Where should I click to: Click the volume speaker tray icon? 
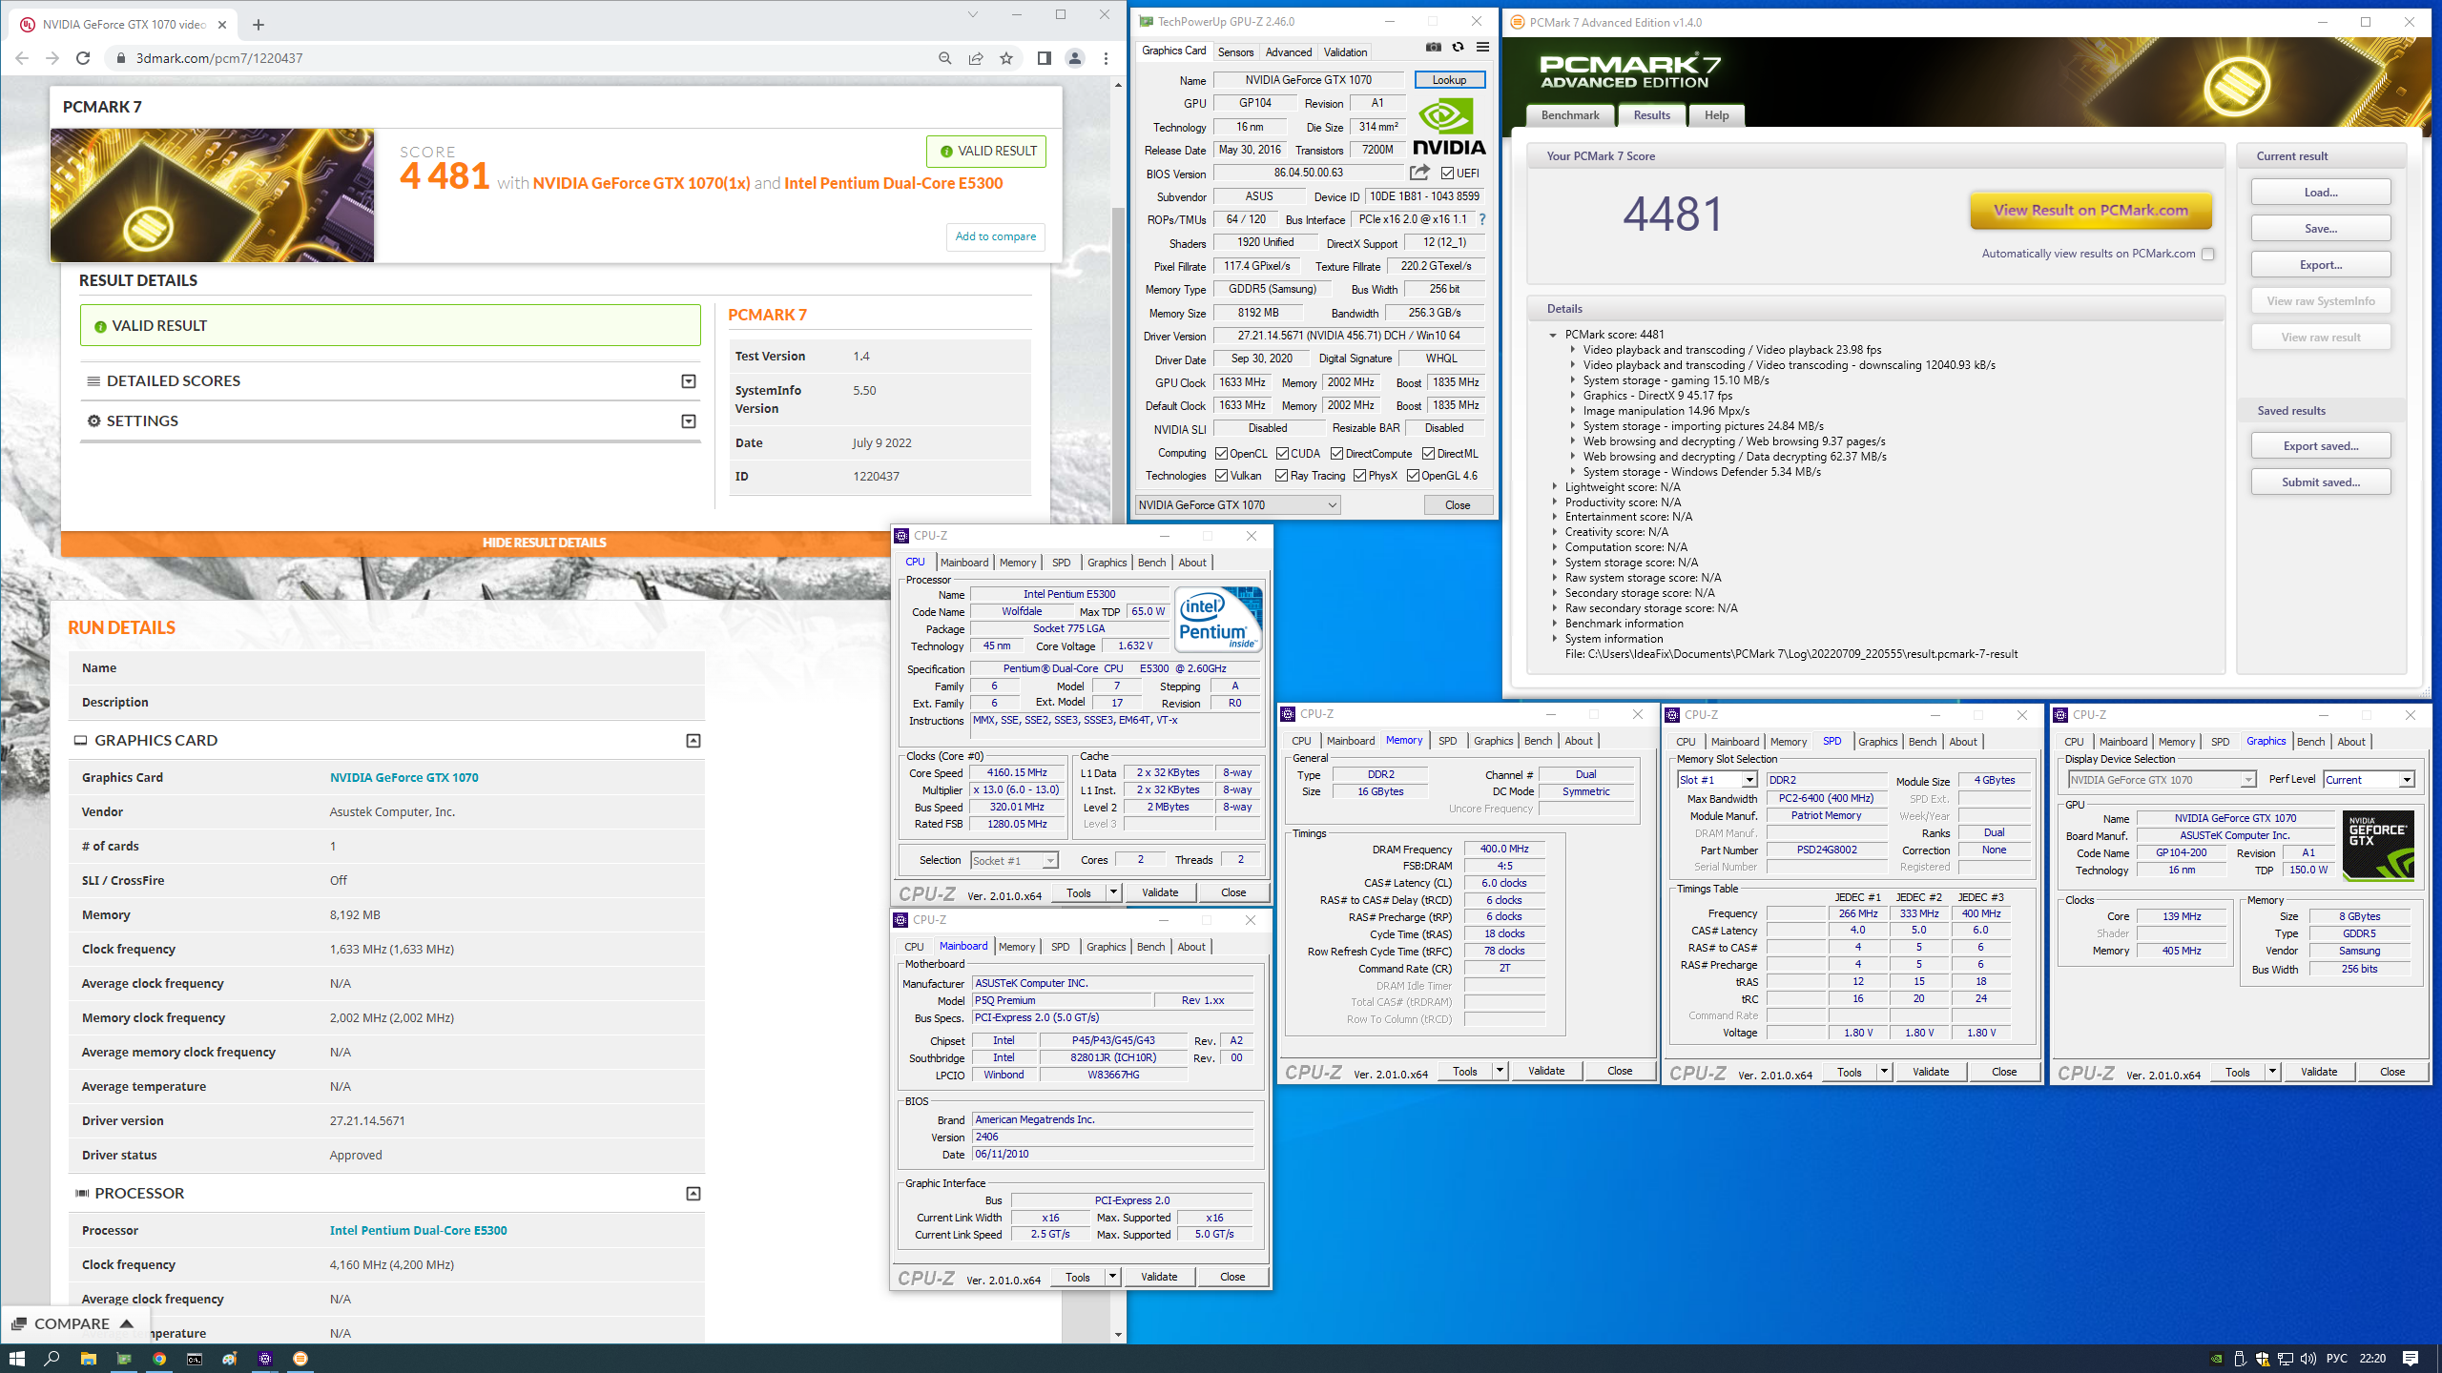coord(2307,1359)
